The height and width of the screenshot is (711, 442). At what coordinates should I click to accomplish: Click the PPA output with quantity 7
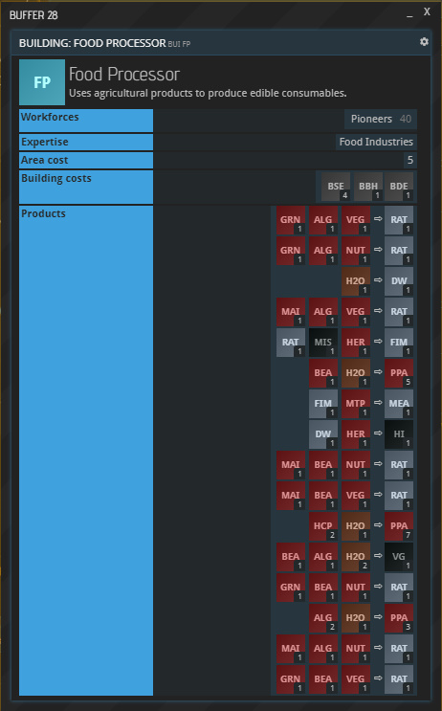pyautogui.click(x=399, y=526)
